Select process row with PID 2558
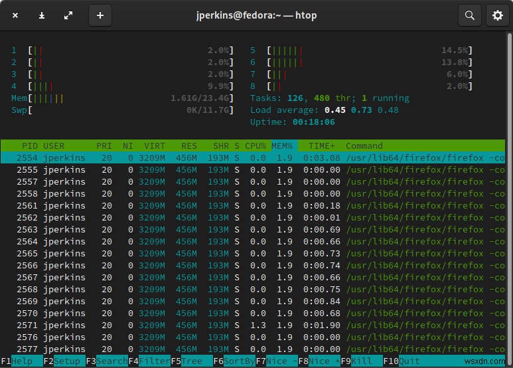 pos(253,194)
